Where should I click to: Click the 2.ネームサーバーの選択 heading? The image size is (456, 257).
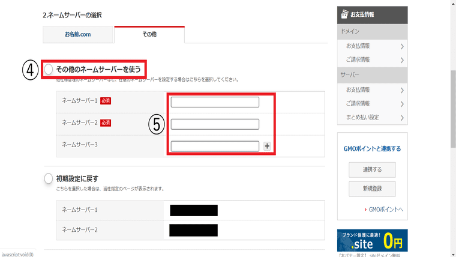point(72,15)
